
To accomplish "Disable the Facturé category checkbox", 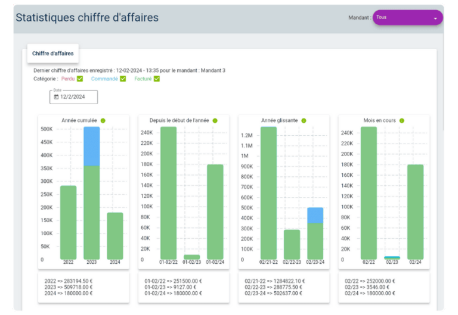I will tap(157, 79).
